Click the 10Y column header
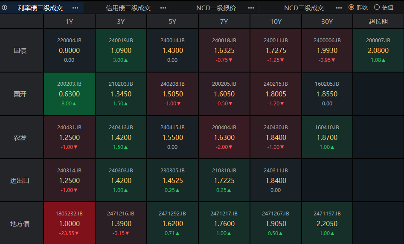404x244 pixels. (276, 22)
